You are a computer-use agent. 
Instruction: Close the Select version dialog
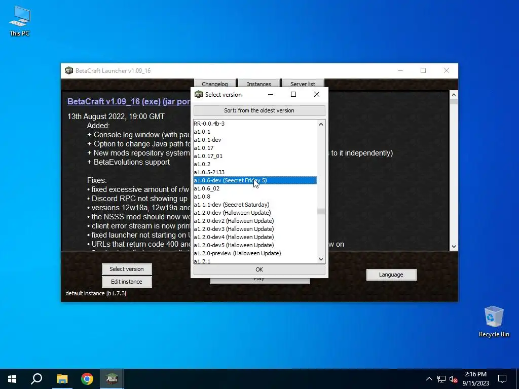pyautogui.click(x=317, y=94)
